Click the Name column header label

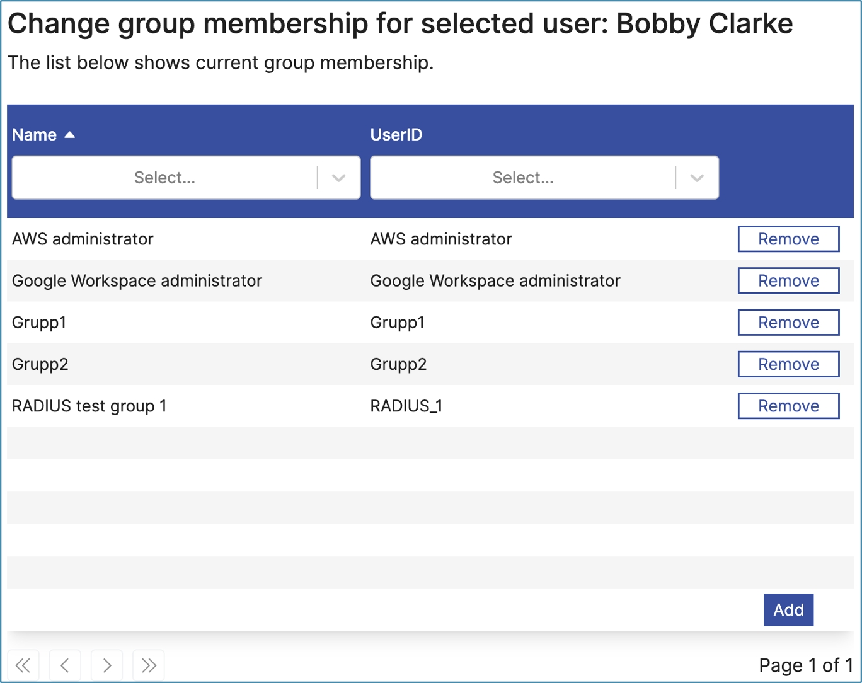click(35, 135)
